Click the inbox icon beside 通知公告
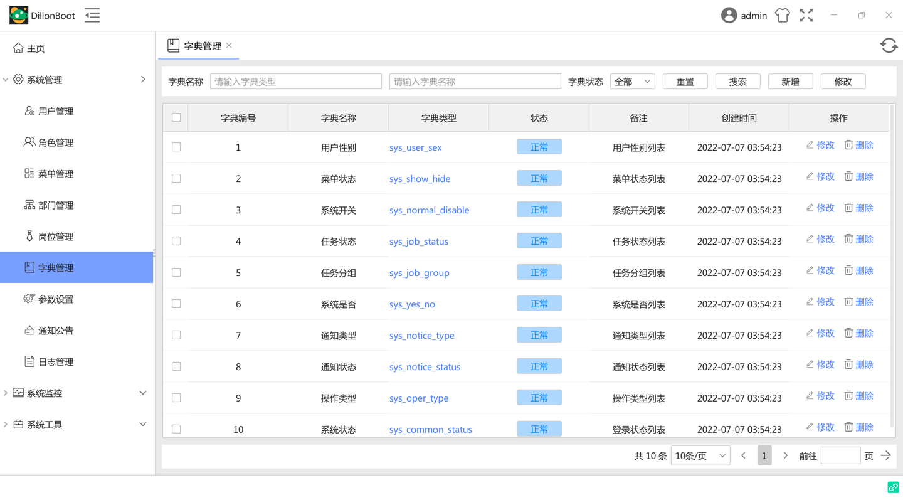Image resolution: width=903 pixels, height=500 pixels. (x=29, y=330)
